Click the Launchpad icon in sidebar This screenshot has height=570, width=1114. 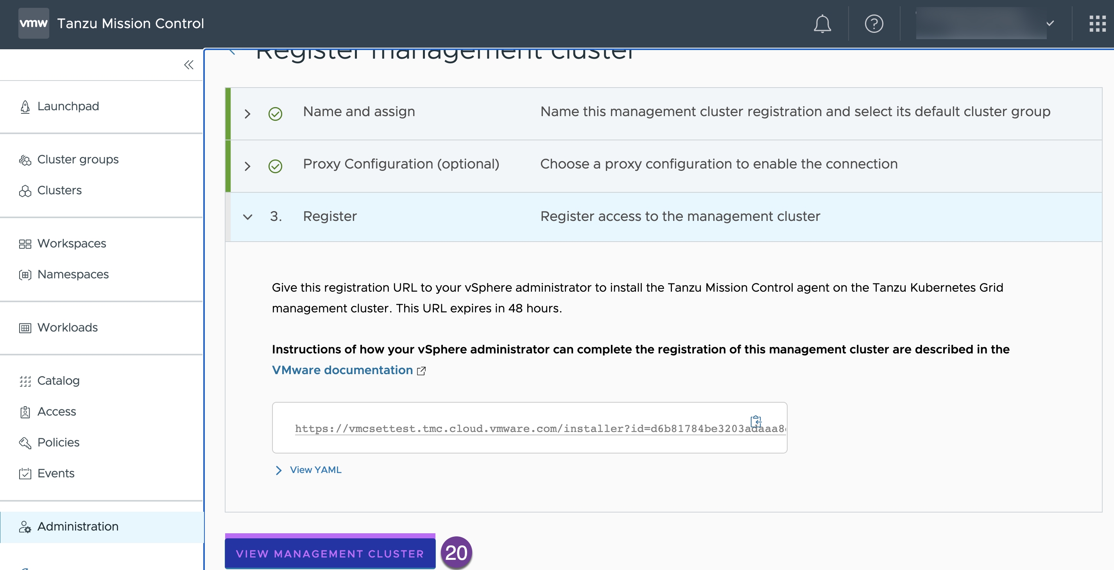[25, 106]
